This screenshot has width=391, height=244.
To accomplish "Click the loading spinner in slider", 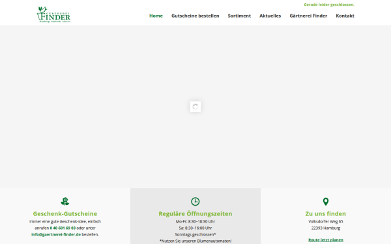I will click(x=195, y=107).
